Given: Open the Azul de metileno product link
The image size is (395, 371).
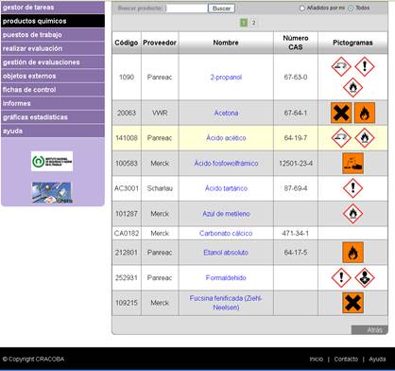Looking at the screenshot, I should (226, 214).
